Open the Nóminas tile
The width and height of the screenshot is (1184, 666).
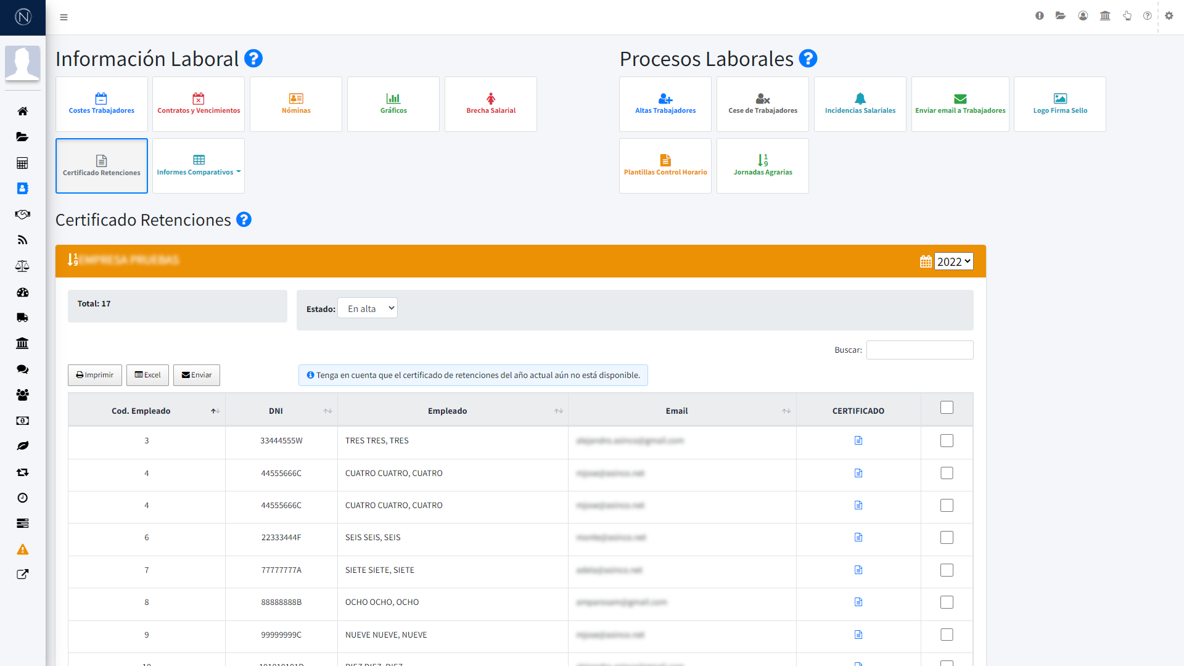pyautogui.click(x=296, y=104)
